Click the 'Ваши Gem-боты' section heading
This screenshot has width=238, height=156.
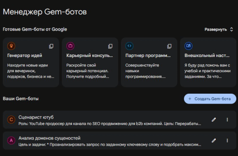pyautogui.click(x=21, y=99)
